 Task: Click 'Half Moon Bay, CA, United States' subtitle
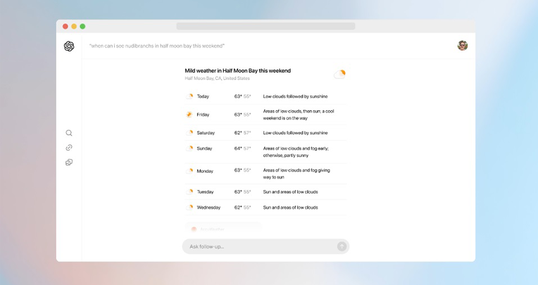point(217,79)
